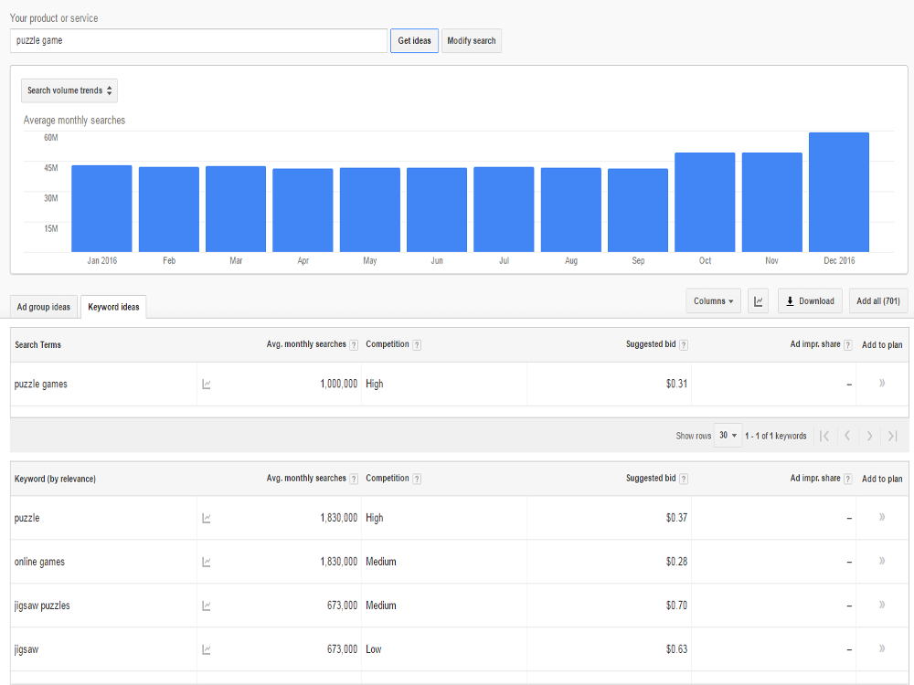Help icon beside Competition in Search Terms table

[x=417, y=345]
